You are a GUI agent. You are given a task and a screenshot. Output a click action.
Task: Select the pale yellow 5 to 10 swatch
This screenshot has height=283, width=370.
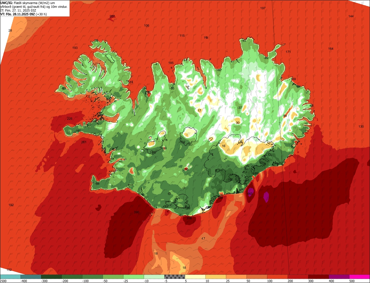point(195,277)
